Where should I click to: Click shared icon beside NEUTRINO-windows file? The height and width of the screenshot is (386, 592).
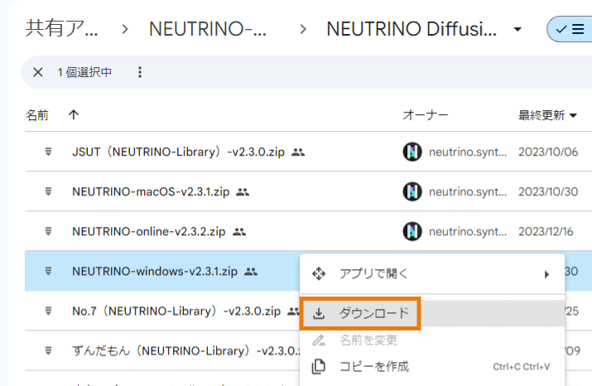251,271
